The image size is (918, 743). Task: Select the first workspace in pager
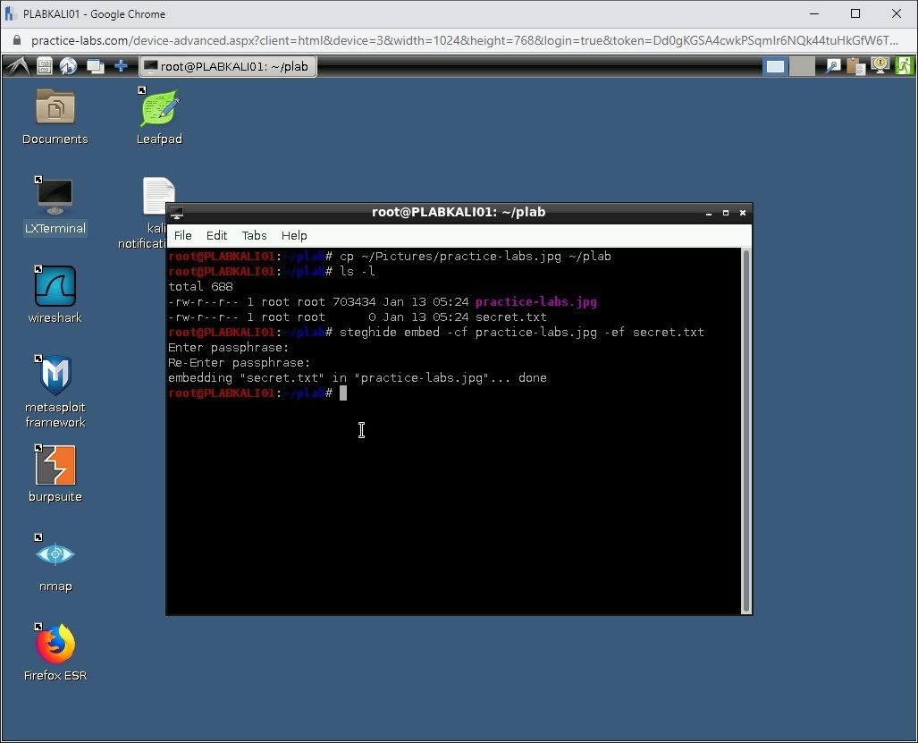click(x=775, y=66)
